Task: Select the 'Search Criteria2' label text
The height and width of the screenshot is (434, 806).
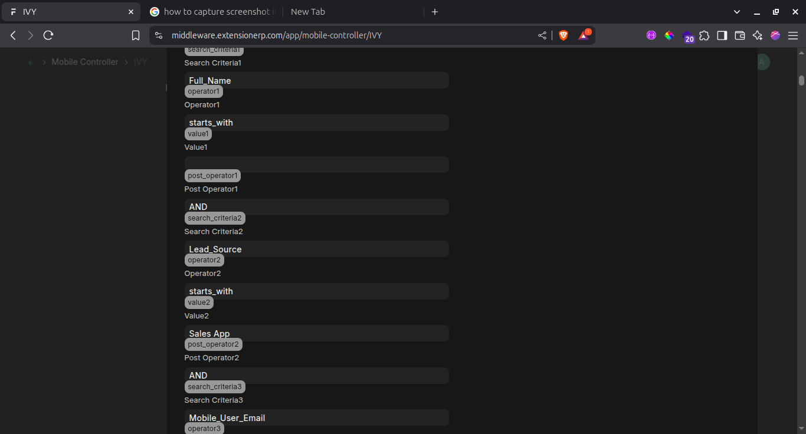Action: click(214, 232)
